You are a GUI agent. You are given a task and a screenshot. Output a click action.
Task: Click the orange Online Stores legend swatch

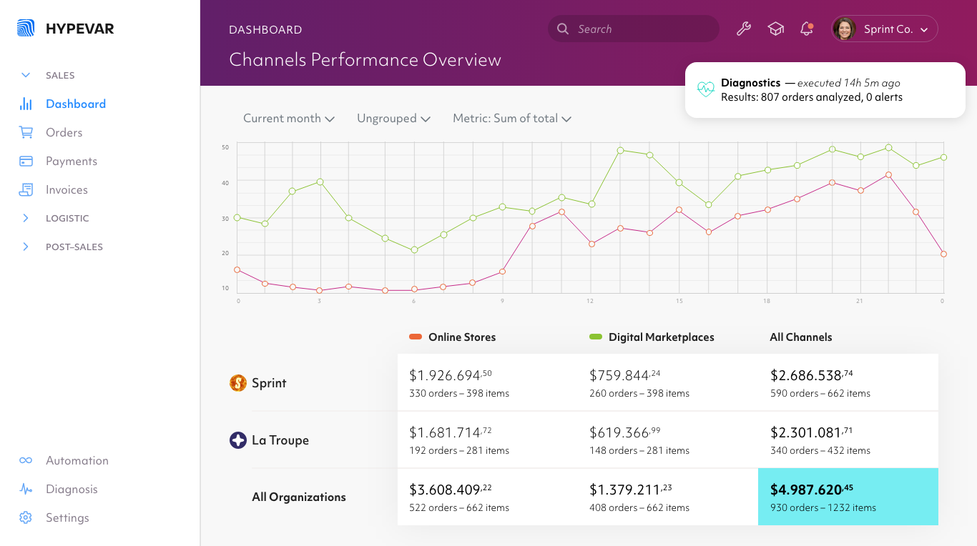click(x=415, y=337)
